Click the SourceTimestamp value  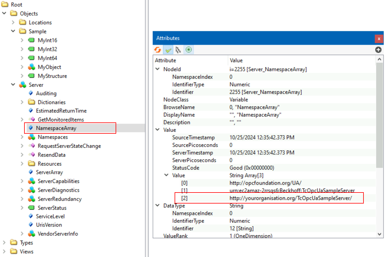[x=262, y=138]
